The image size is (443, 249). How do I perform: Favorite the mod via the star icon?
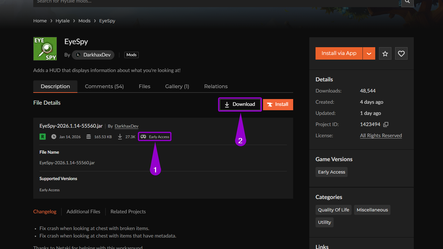click(385, 53)
